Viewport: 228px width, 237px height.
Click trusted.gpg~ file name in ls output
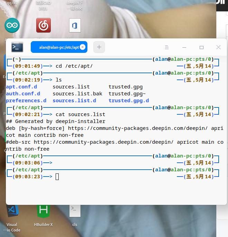click(127, 94)
